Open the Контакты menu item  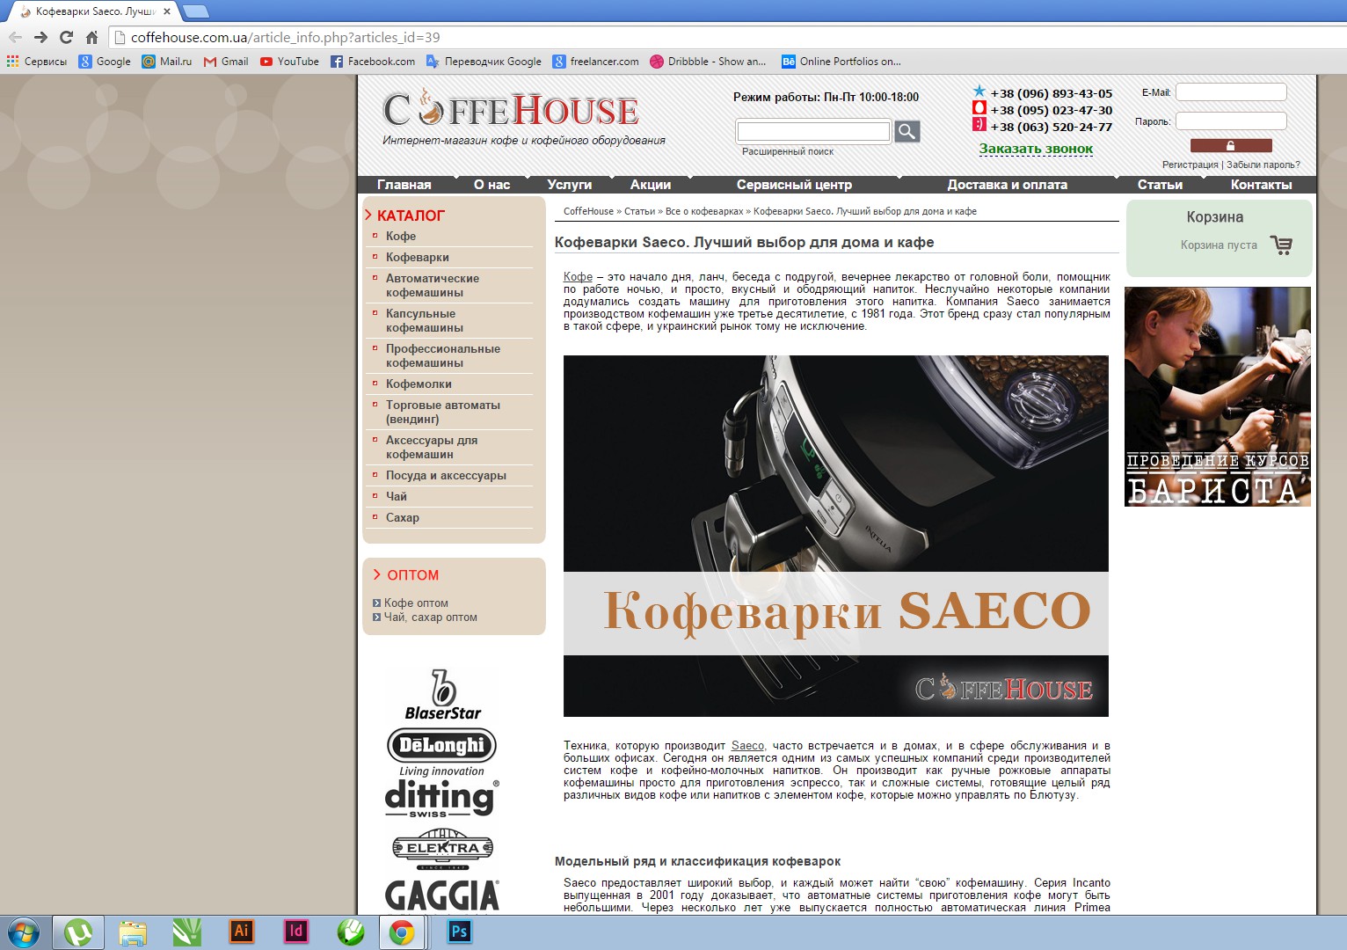point(1262,185)
